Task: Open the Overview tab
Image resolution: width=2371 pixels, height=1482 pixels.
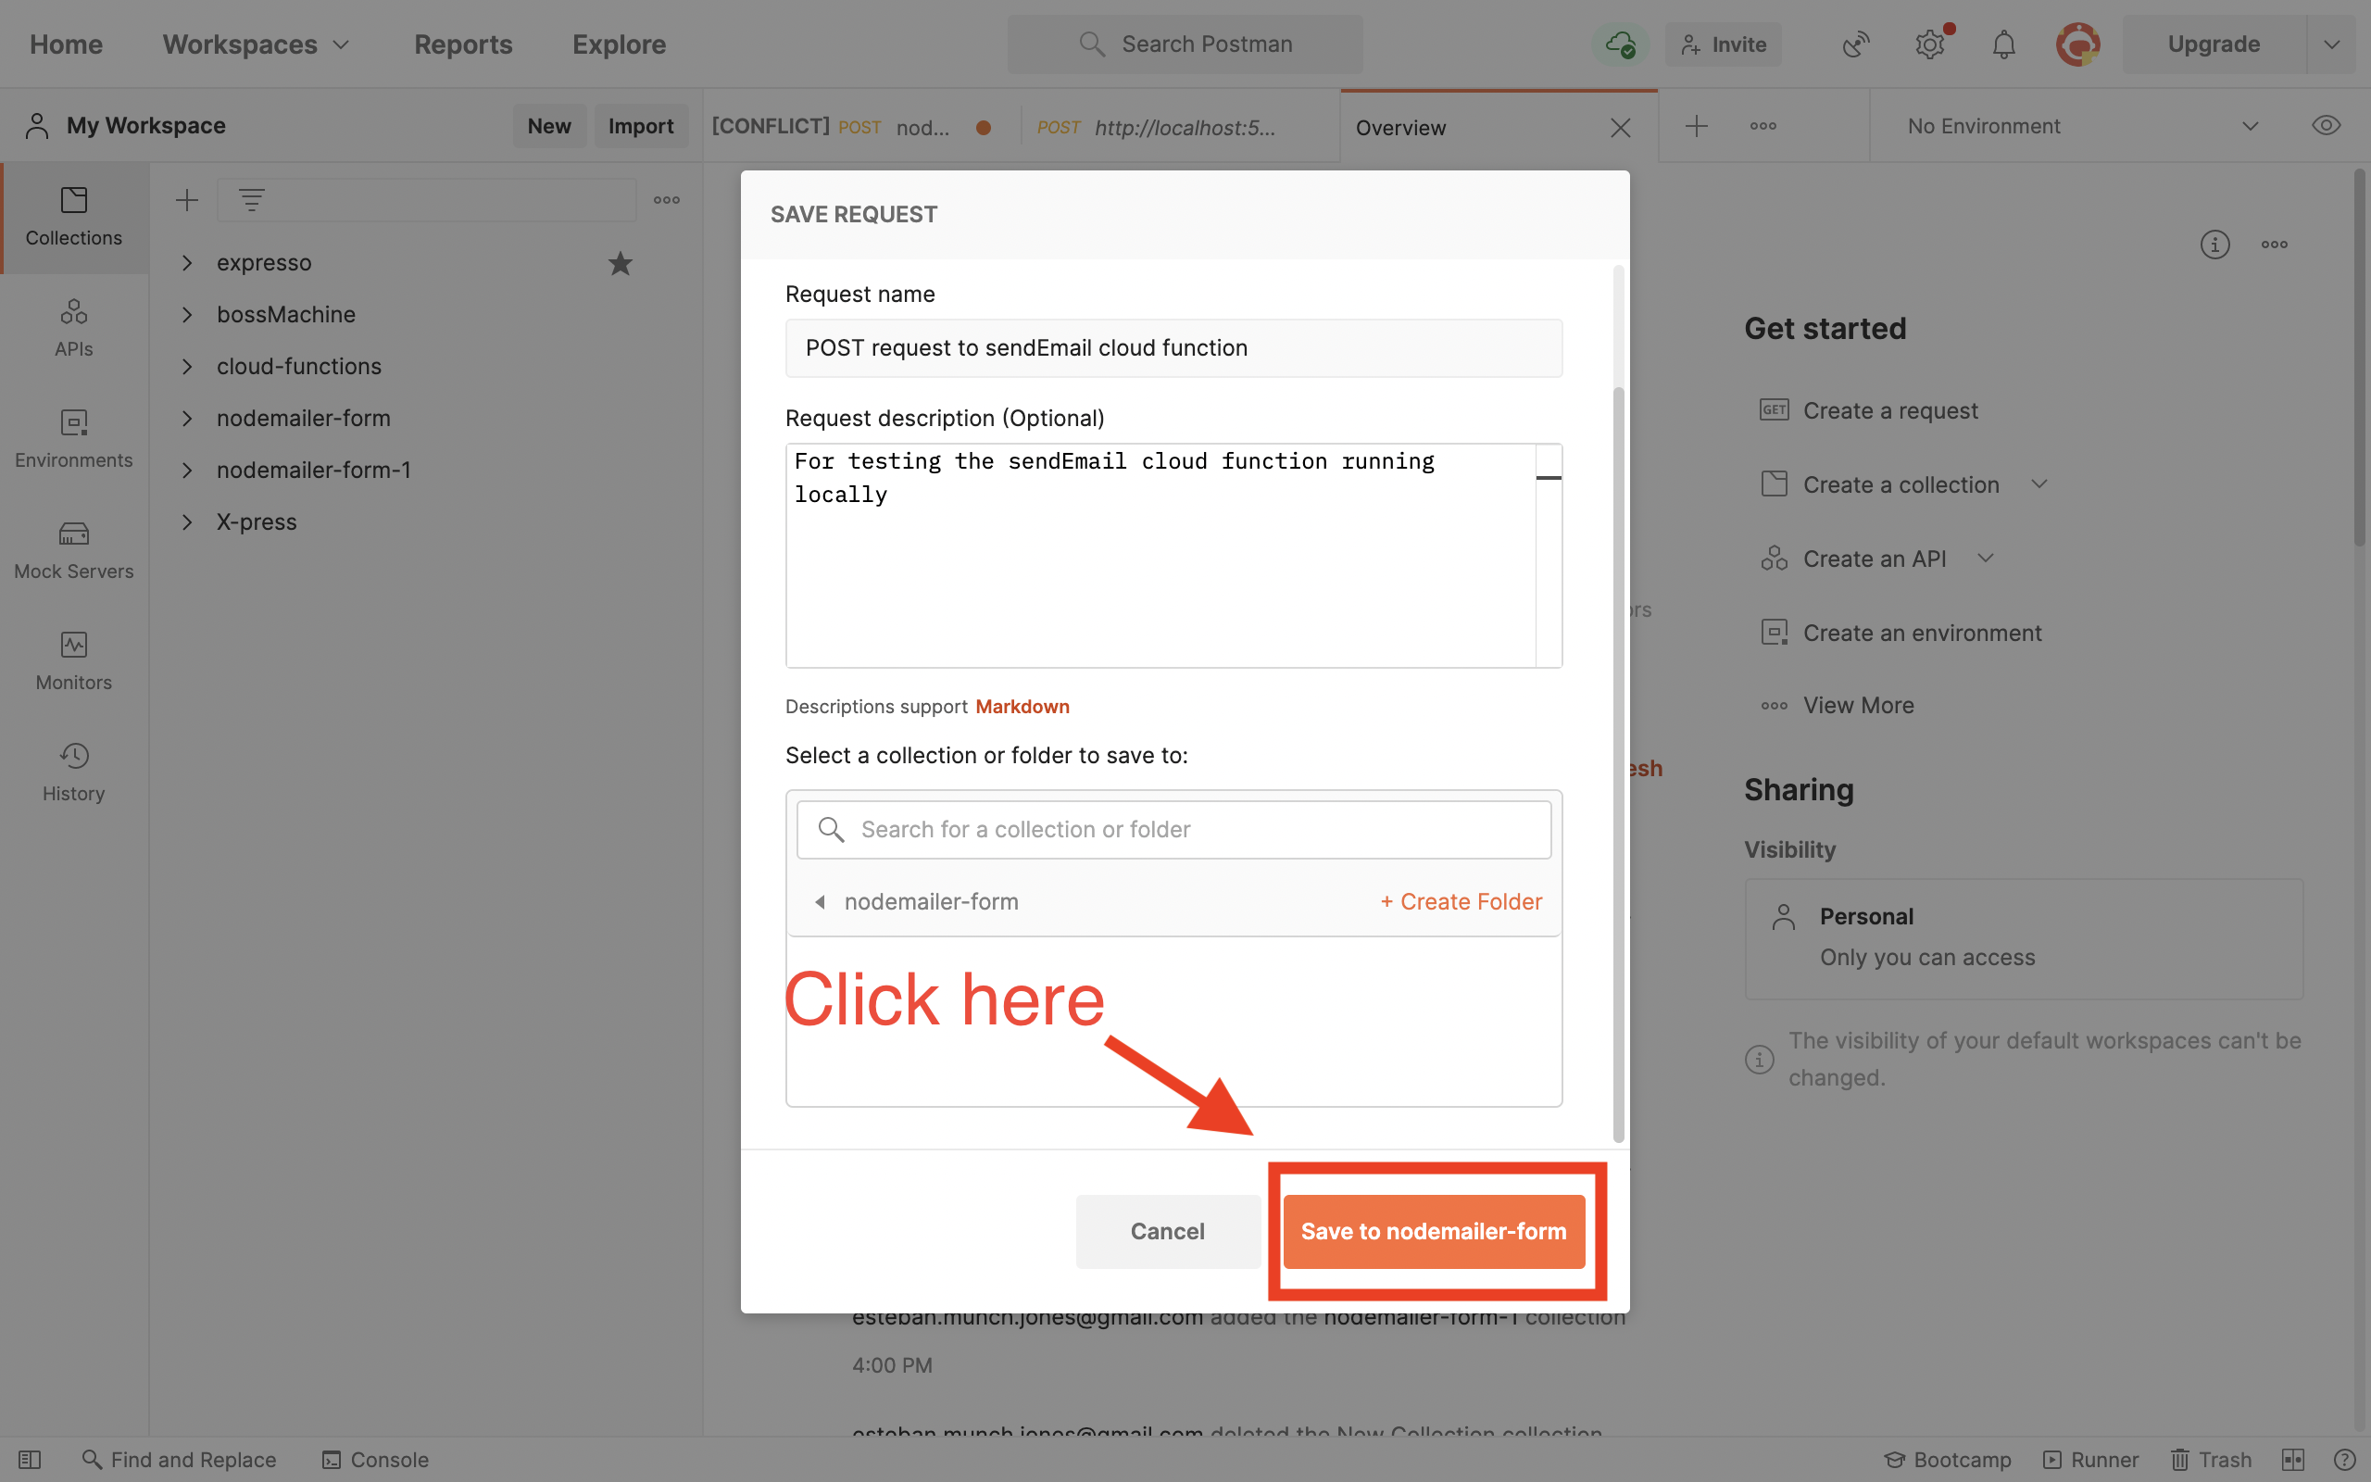Action: pos(1399,128)
